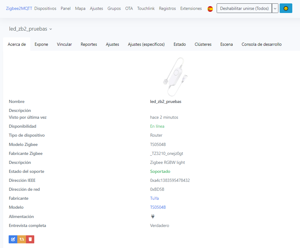Go to the Ajustes (específicos) tab
Viewport: 300px width, 248px height.
[146, 44]
